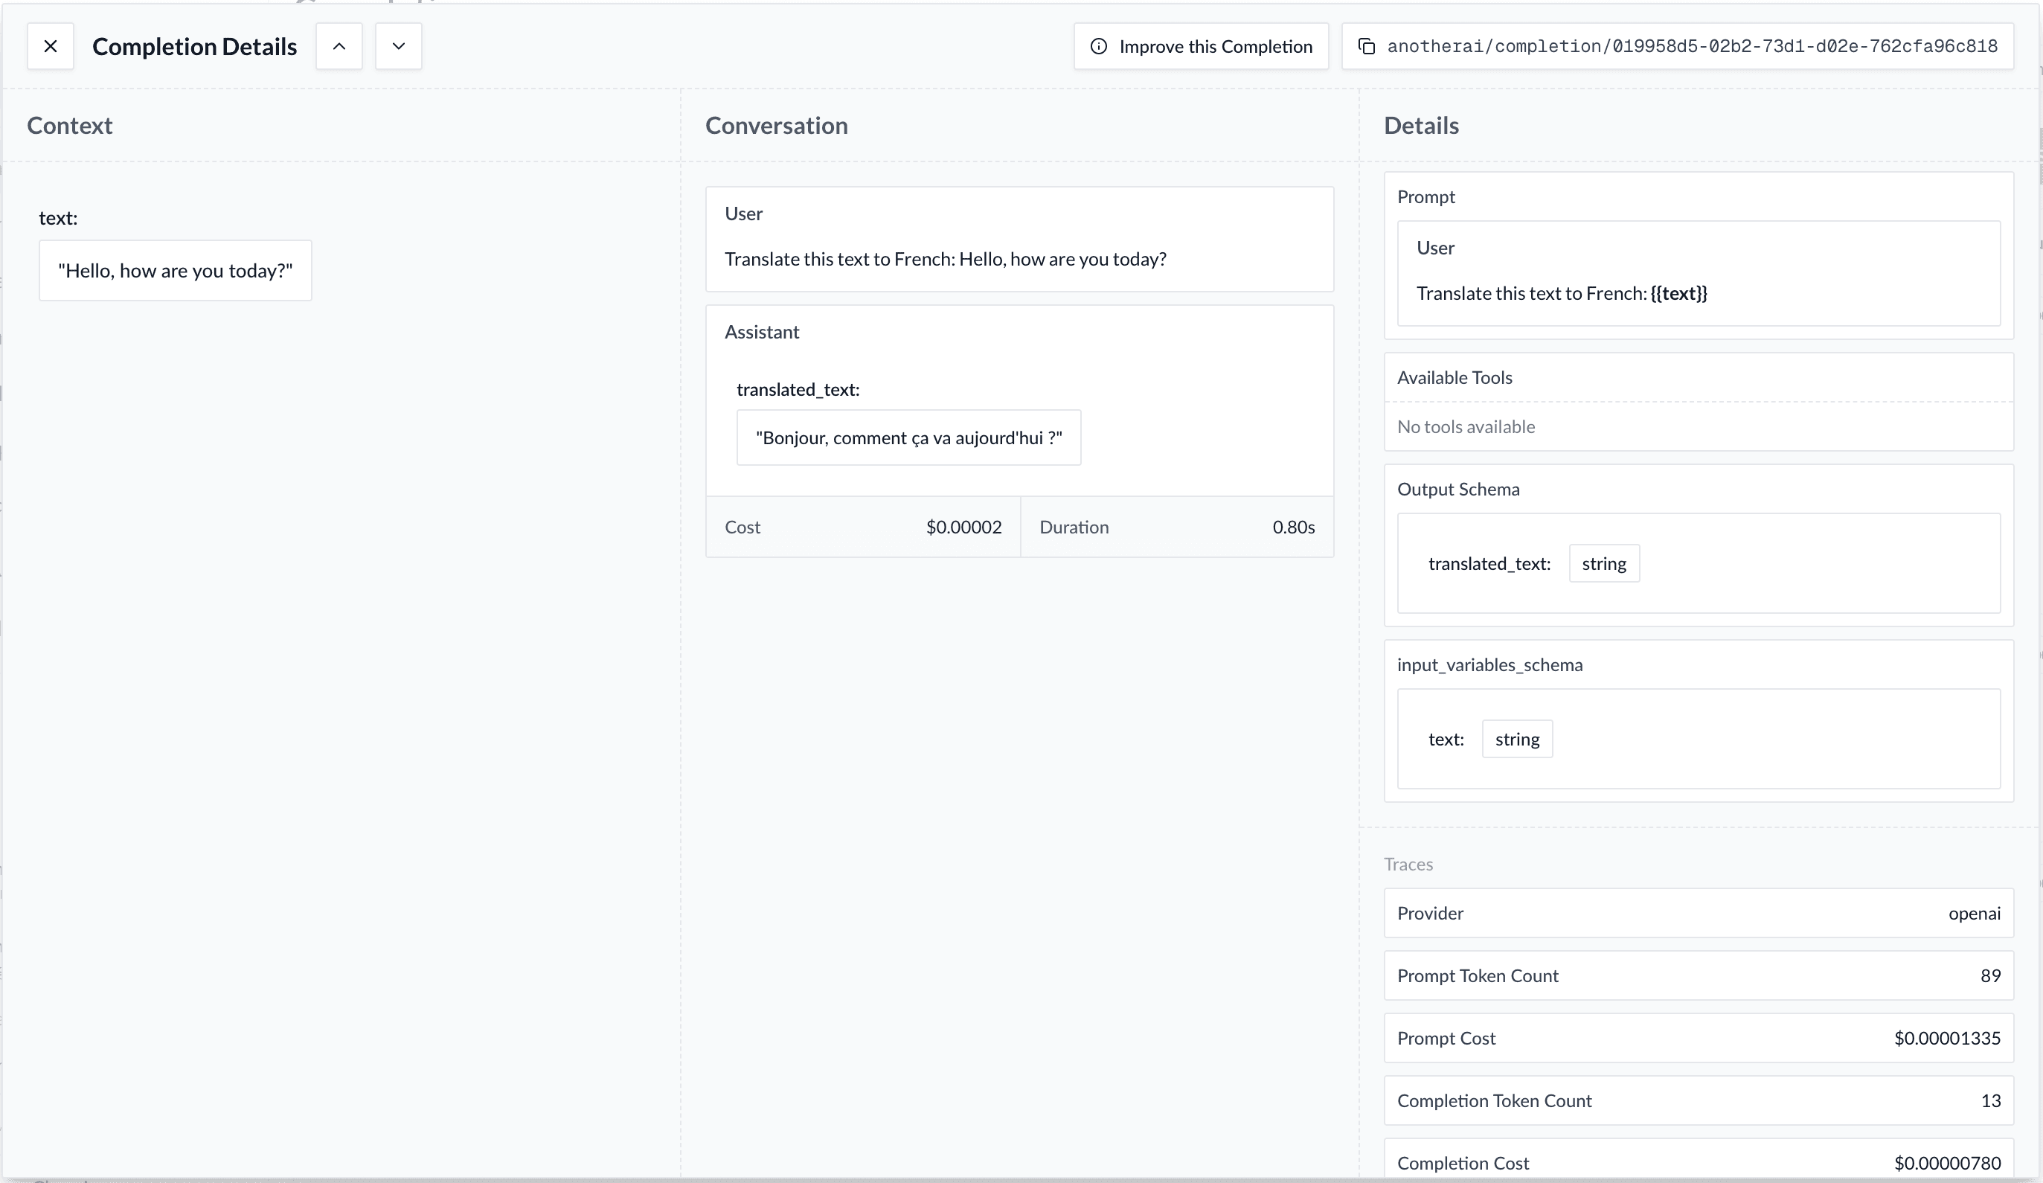
Task: Select the Provider row showing openai
Action: pos(1698,913)
